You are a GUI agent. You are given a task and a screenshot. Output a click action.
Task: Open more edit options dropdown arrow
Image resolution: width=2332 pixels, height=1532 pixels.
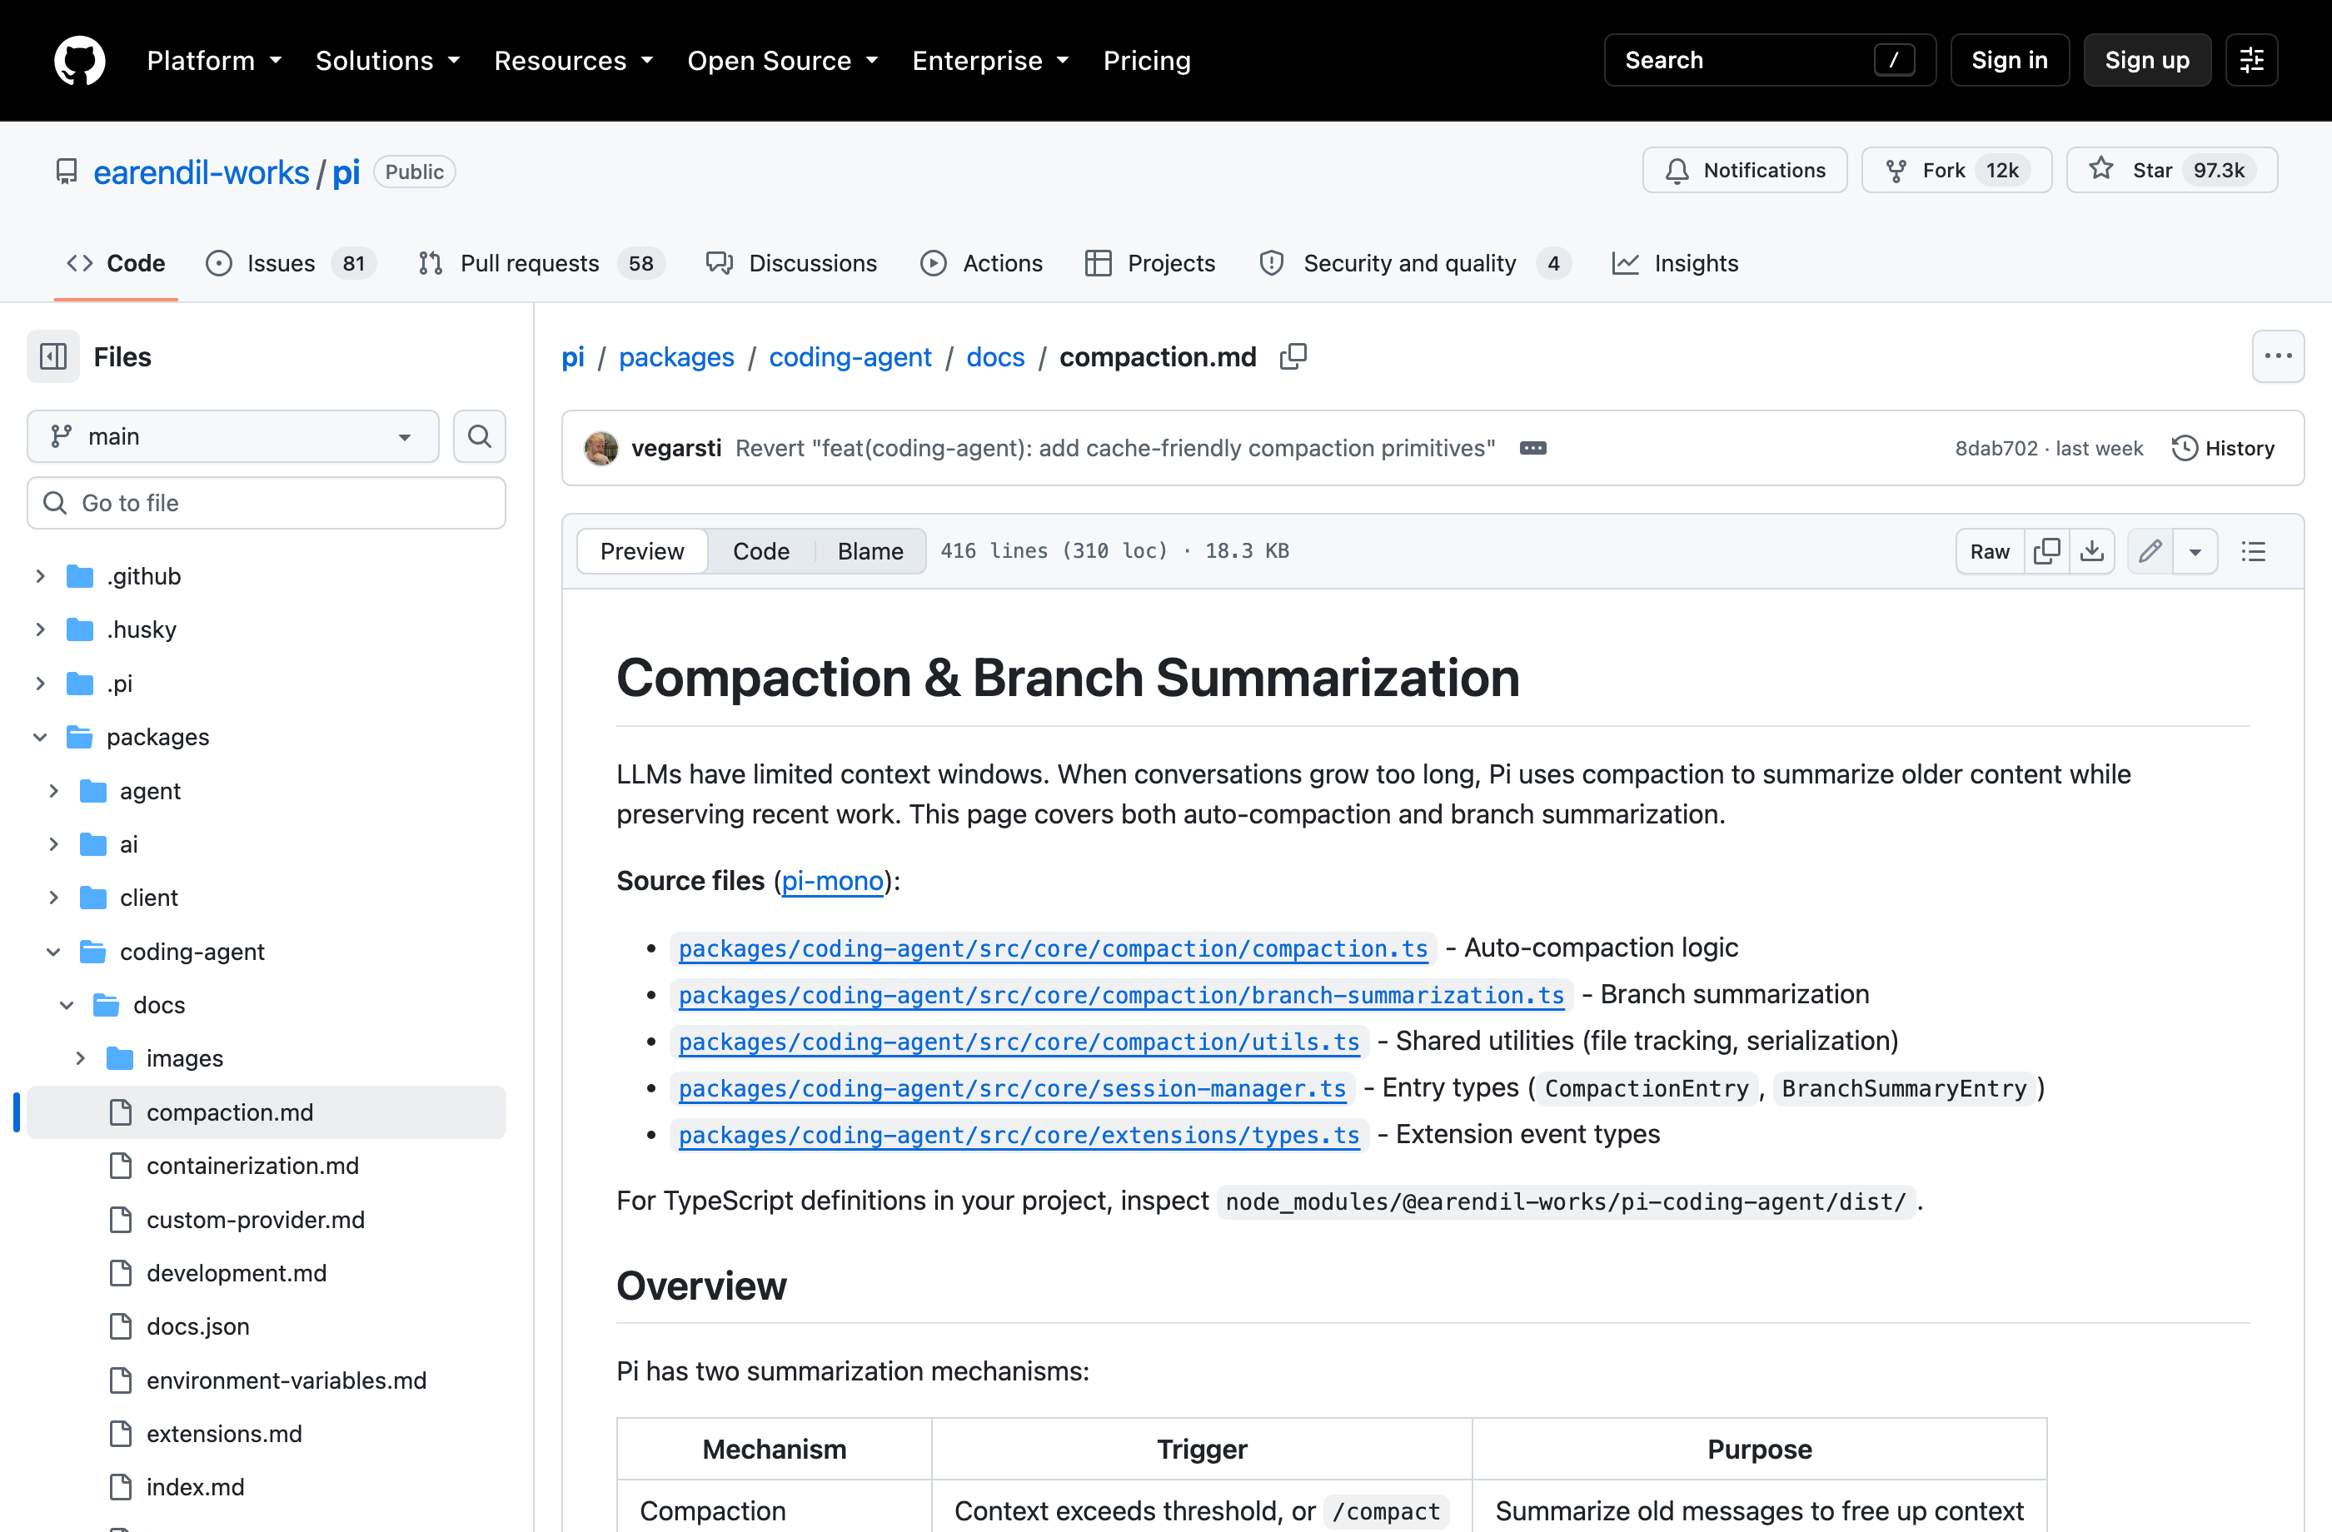tap(2195, 550)
